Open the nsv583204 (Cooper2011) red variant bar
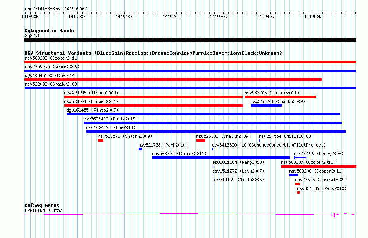This screenshot has height=238, width=368. tap(153, 106)
